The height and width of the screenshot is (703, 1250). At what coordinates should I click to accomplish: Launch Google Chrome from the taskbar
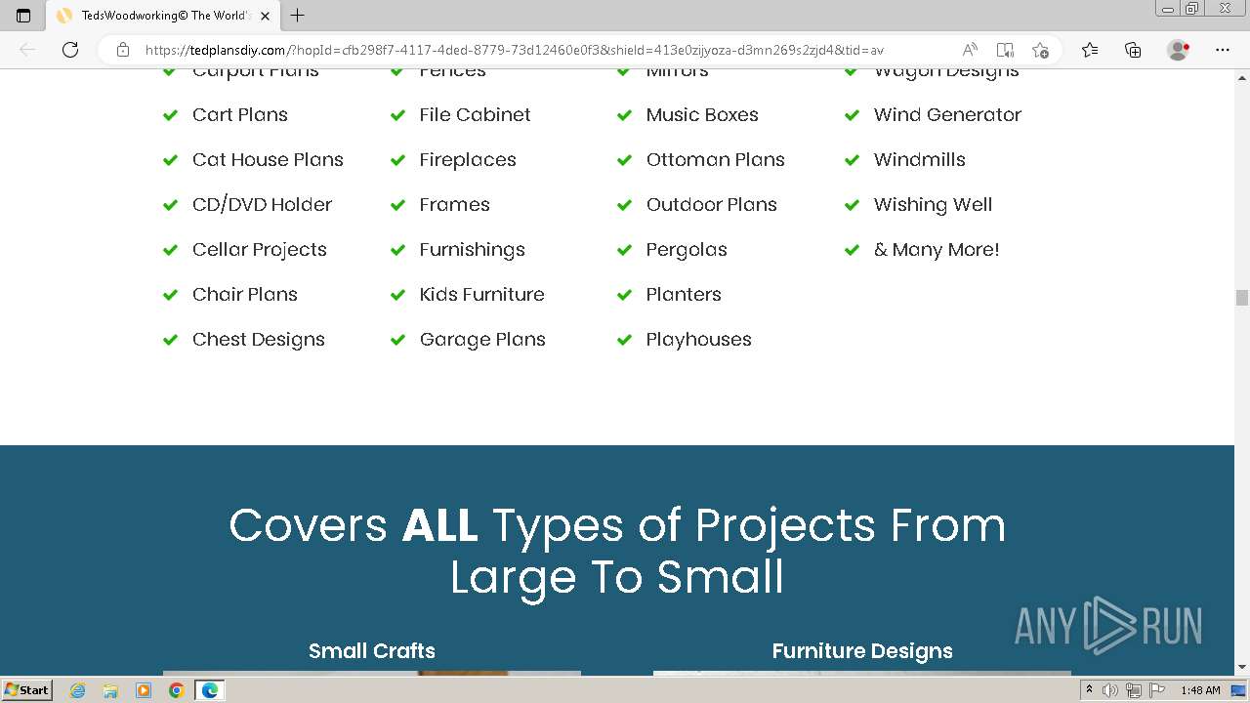pos(176,690)
